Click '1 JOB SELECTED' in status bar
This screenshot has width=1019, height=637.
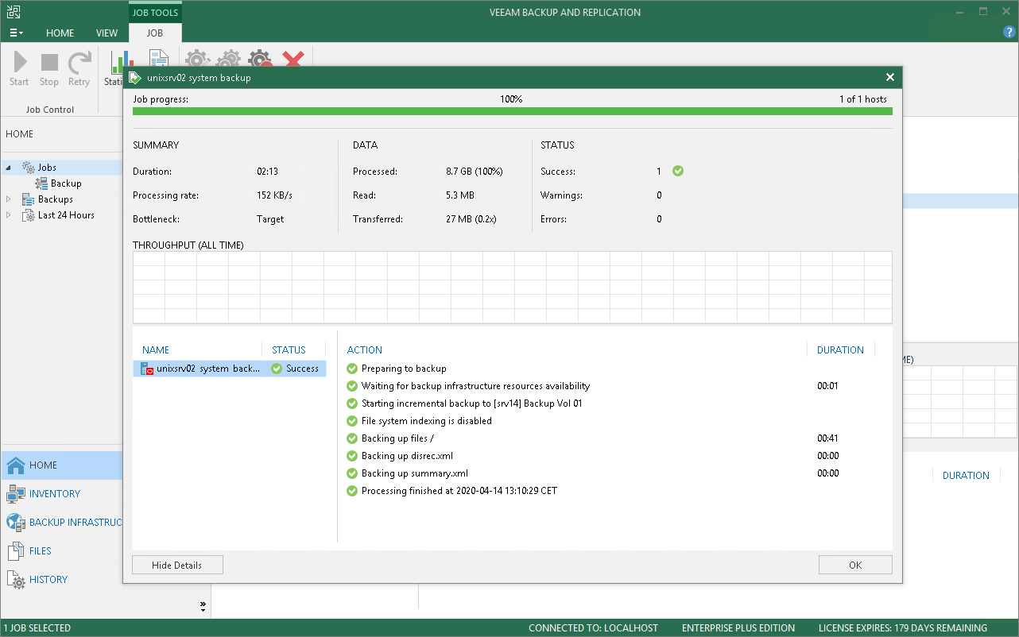coord(37,628)
